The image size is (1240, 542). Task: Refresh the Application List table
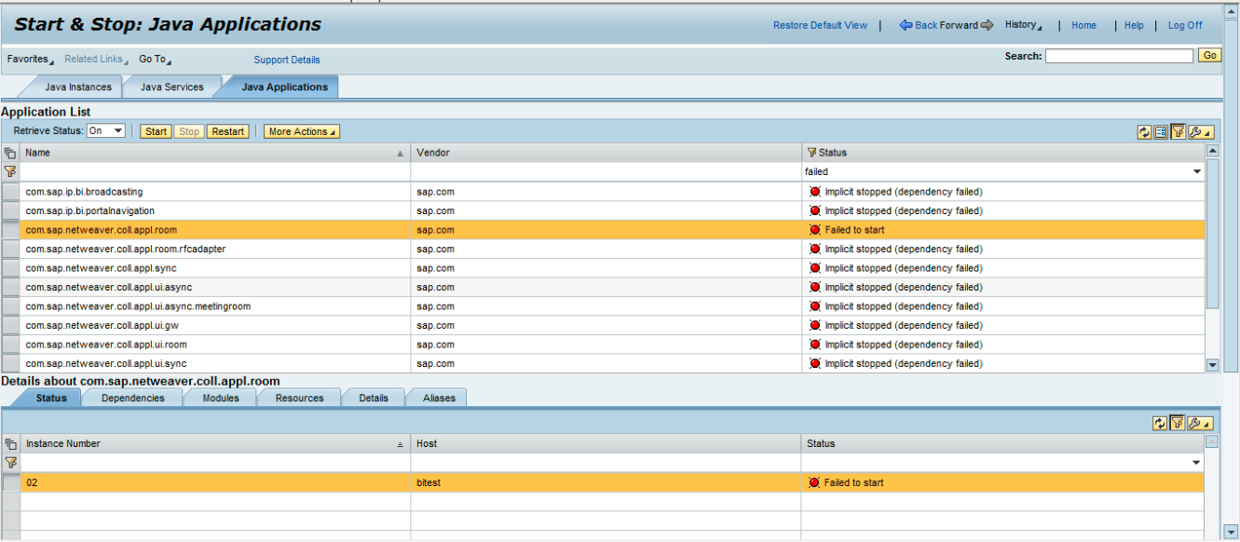click(x=1144, y=132)
